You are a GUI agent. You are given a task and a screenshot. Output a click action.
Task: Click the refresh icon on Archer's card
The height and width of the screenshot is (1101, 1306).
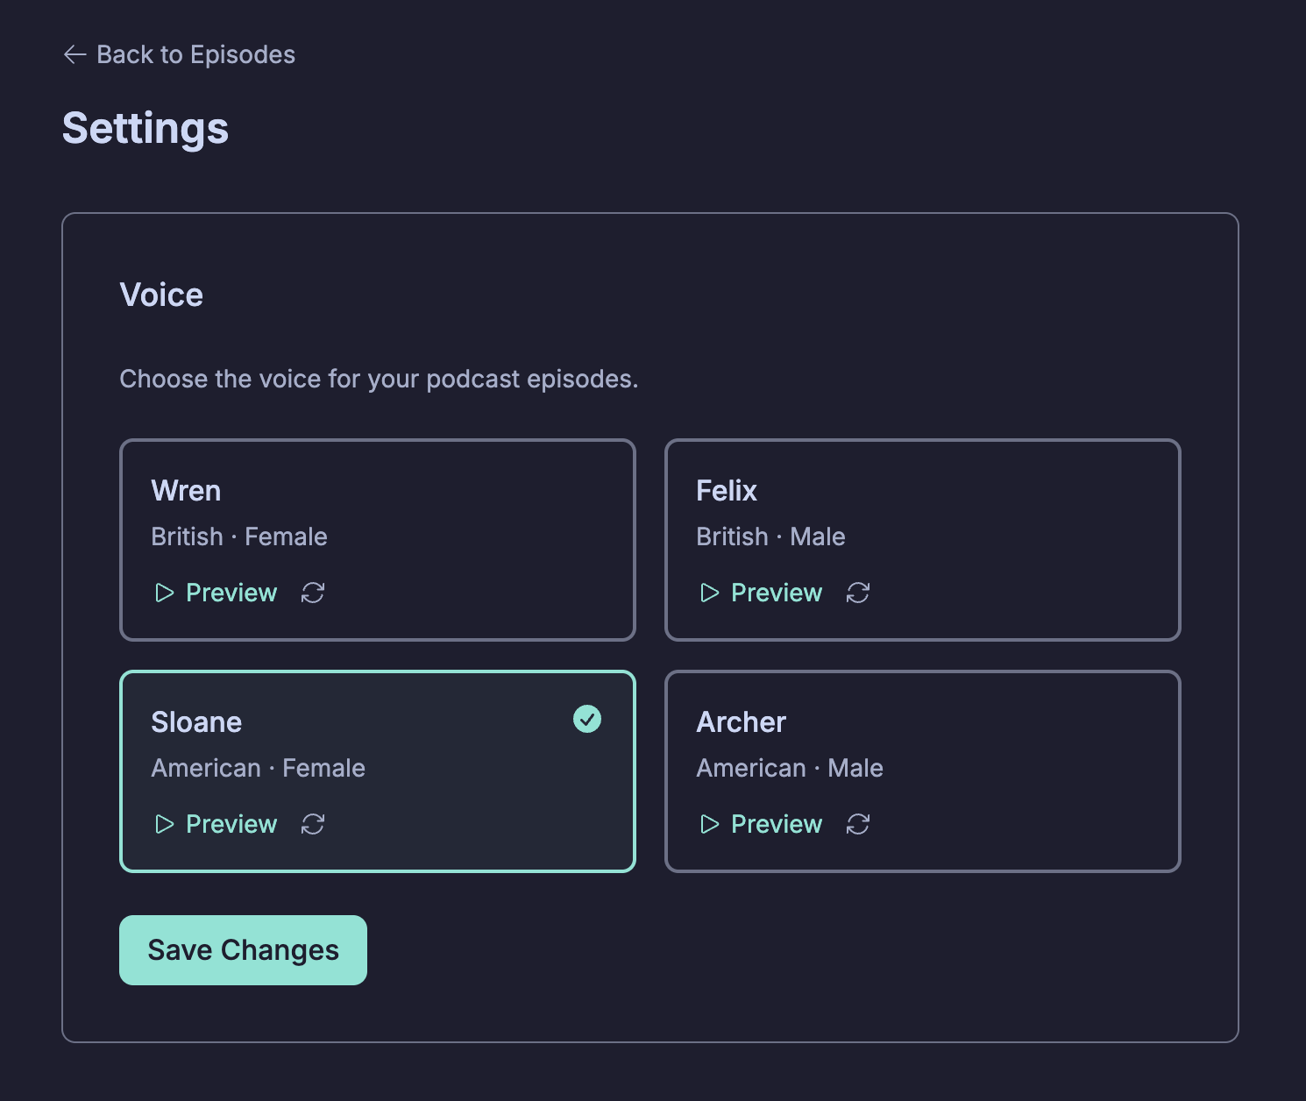pos(858,825)
